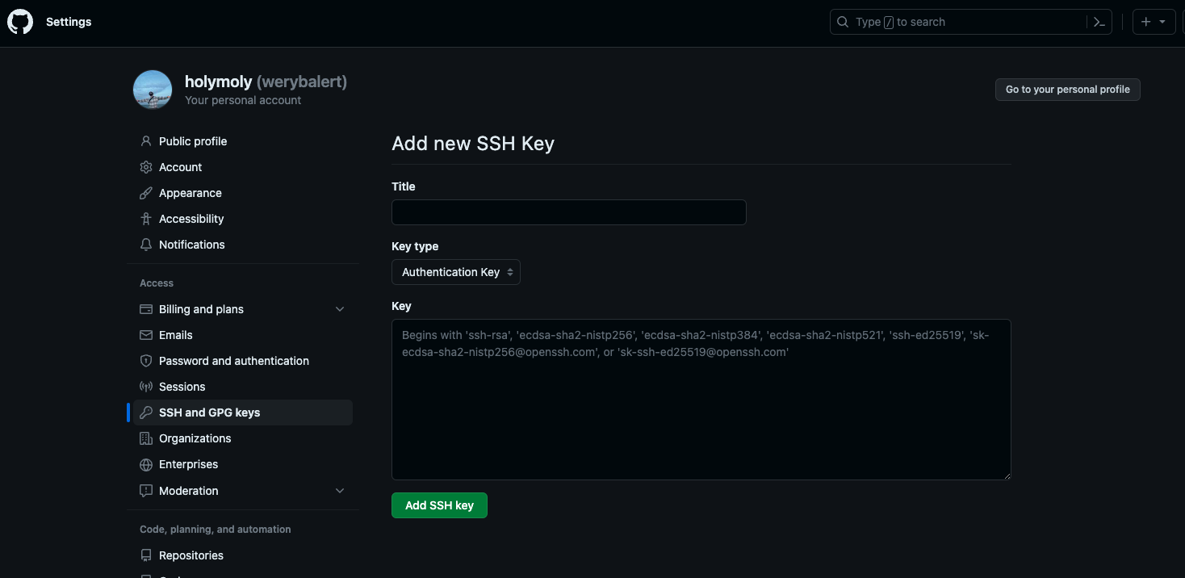The width and height of the screenshot is (1185, 578).
Task: Click the plus create-new icon
Action: 1146,22
